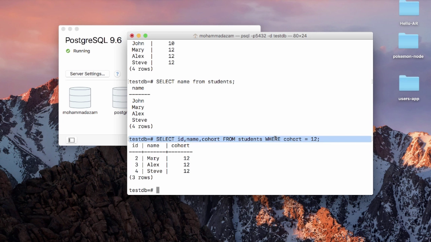Screen dimensions: 431x242
Task: Click the mohammadazam database label
Action: [80, 113]
